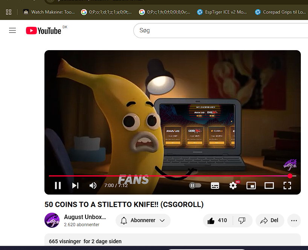Enable miniplayer mode

coord(251,185)
